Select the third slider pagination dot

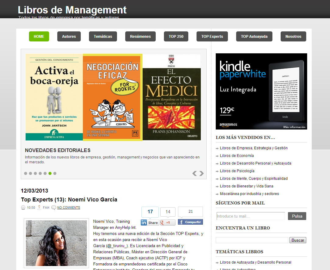tap(35, 173)
